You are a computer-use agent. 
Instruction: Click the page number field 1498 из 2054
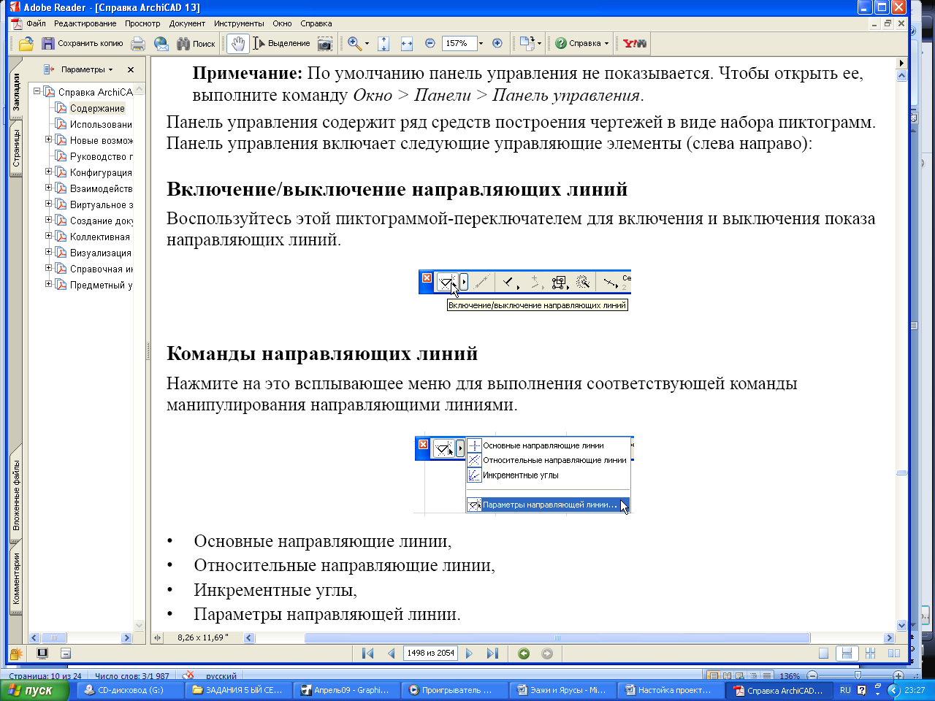click(x=431, y=654)
